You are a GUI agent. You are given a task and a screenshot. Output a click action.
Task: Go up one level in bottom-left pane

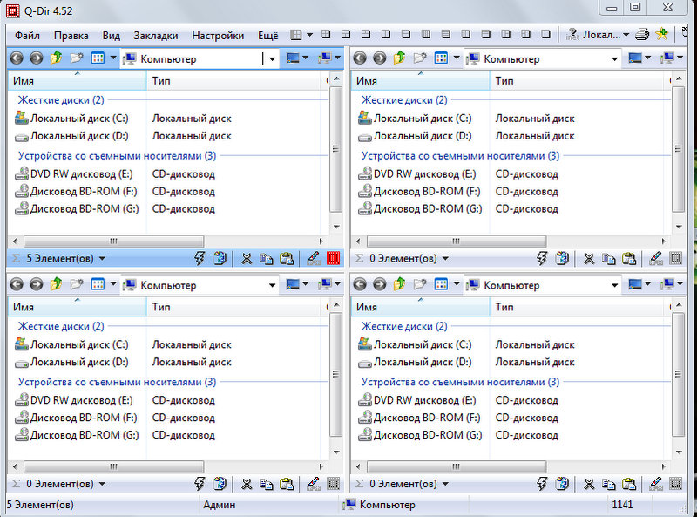tap(56, 284)
